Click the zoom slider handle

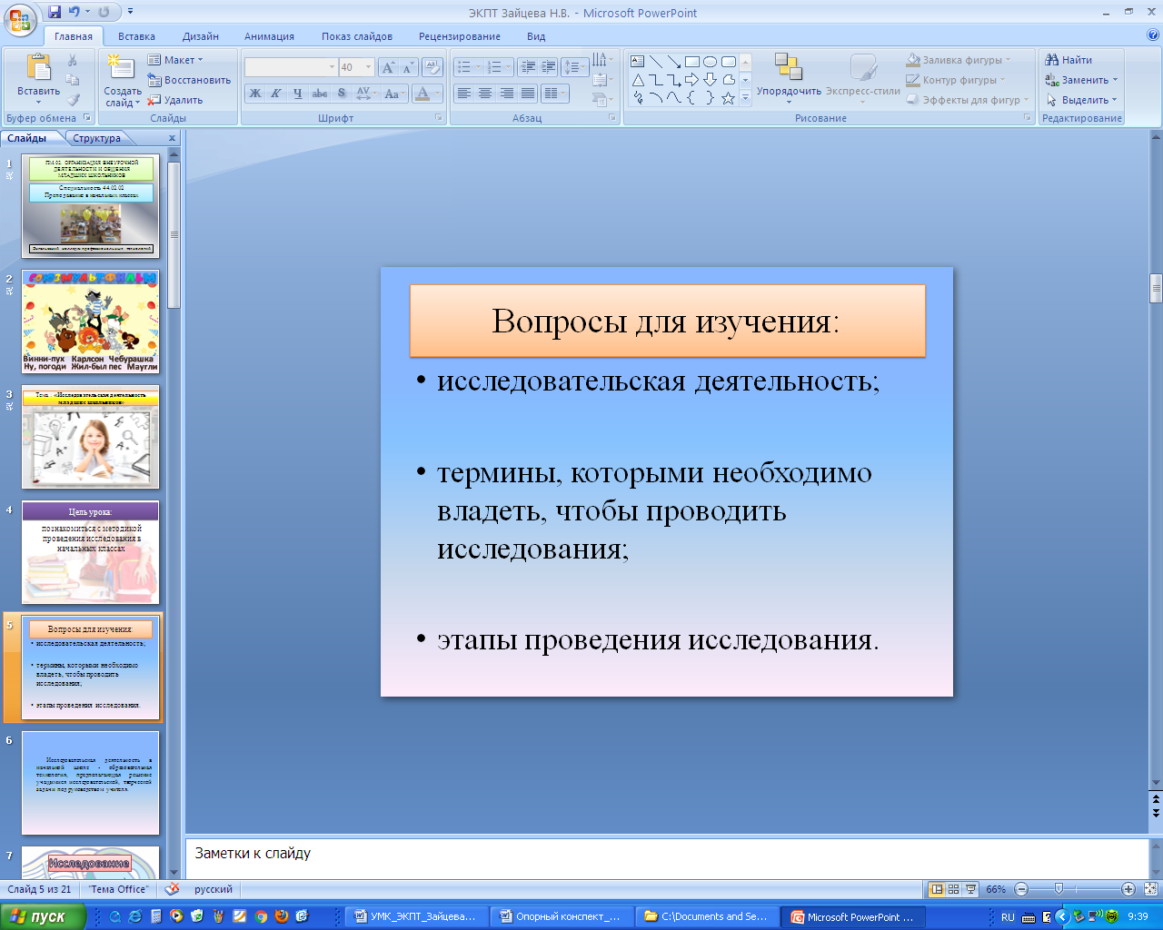point(1059,889)
